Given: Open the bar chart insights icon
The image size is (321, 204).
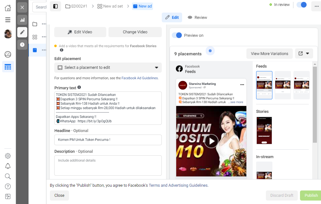Looking at the screenshot, I should click(22, 20).
